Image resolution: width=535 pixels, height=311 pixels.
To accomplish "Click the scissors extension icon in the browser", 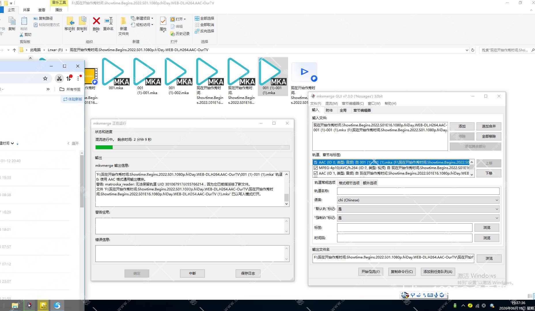I will coord(59,78).
